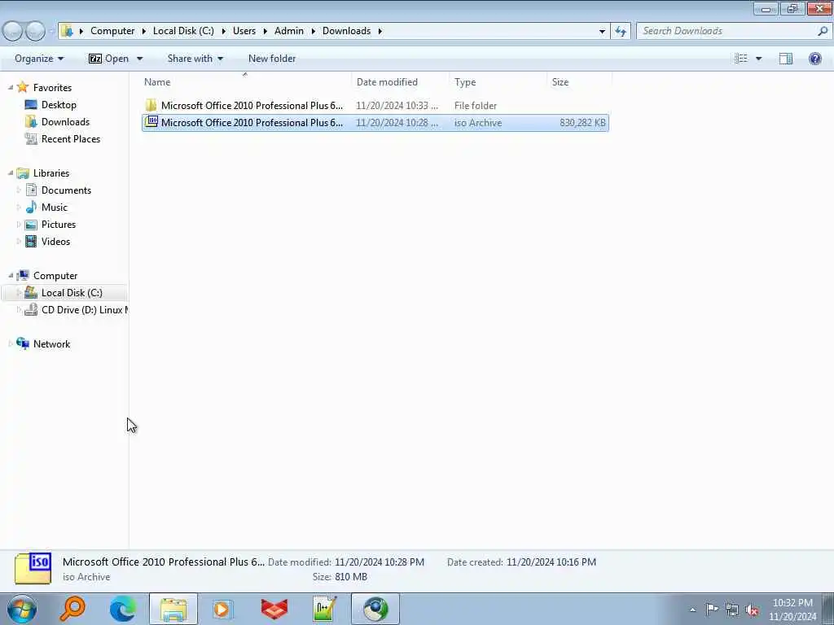Expand the Network tree node

pyautogui.click(x=11, y=344)
